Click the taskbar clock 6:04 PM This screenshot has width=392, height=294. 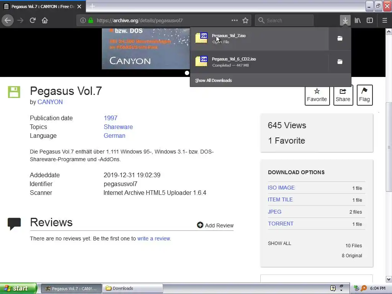click(x=378, y=288)
